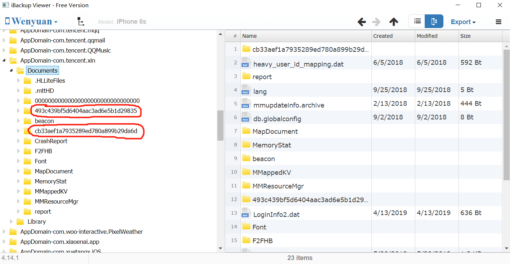The image size is (510, 264).
Task: Click the 00000000000000000000000000000000 folder
Action: [x=87, y=101]
